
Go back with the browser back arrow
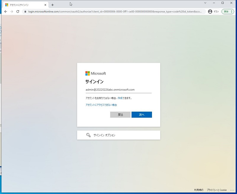(x=6, y=12)
